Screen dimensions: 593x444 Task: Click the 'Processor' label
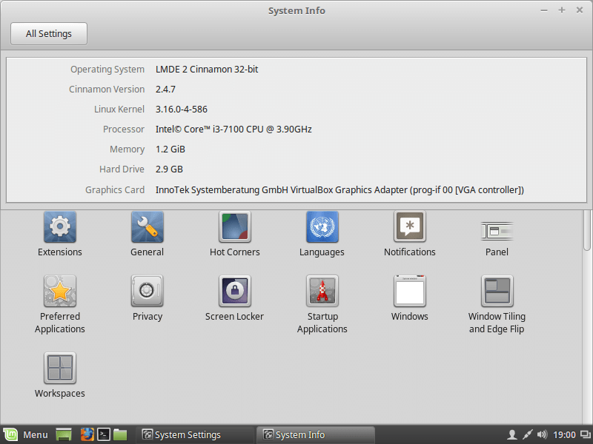click(x=124, y=129)
